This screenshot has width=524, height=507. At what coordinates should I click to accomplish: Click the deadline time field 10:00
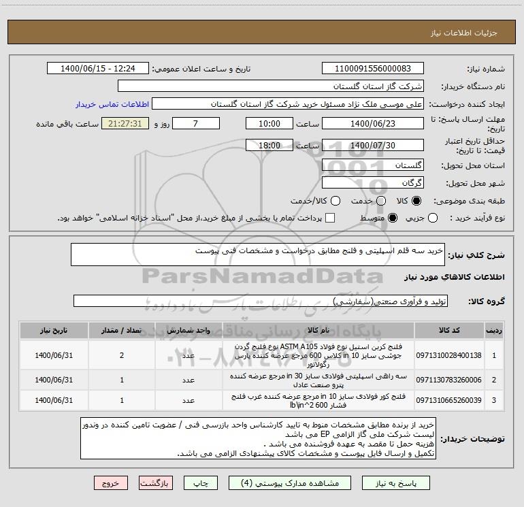(x=269, y=123)
